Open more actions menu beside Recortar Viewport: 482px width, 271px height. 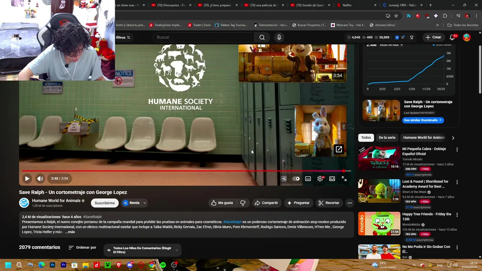[x=349, y=203]
